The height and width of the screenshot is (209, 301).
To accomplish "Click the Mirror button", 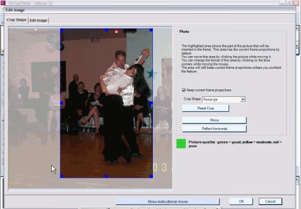I will click(214, 120).
